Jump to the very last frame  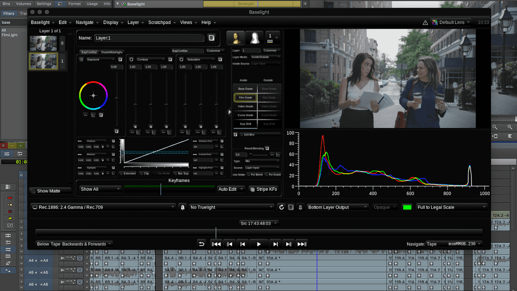pos(302,244)
